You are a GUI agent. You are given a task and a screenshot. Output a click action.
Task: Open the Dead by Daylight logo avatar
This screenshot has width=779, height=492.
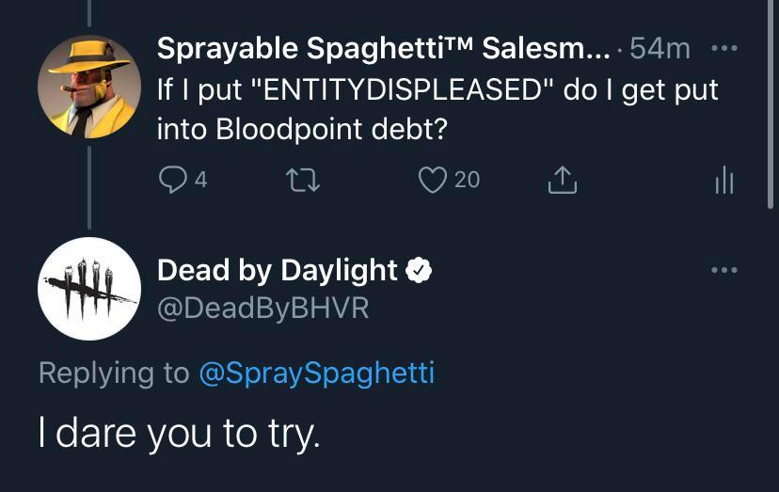88,289
